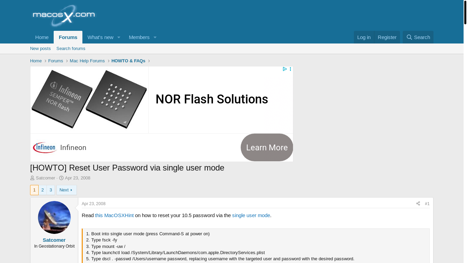
Task: Click the macosx.com logo
Action: [x=64, y=15]
